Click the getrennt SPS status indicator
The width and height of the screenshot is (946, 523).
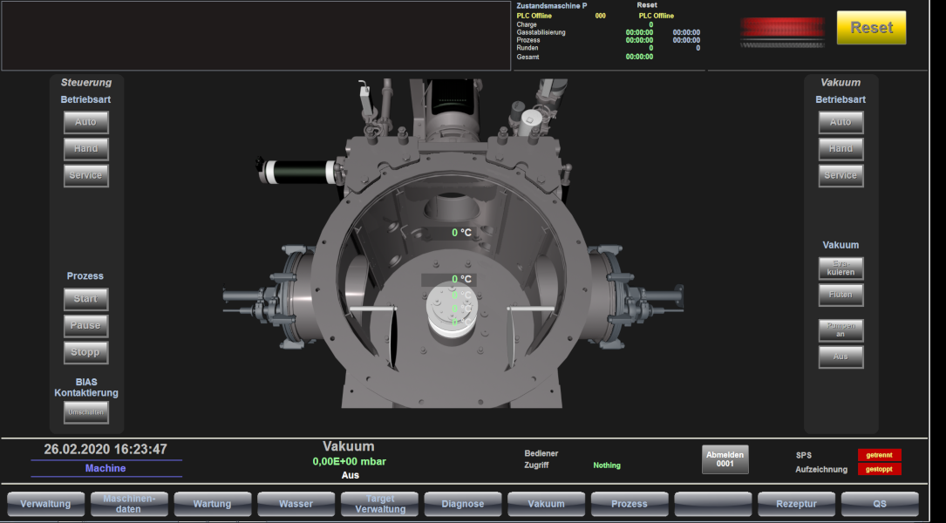pos(879,454)
